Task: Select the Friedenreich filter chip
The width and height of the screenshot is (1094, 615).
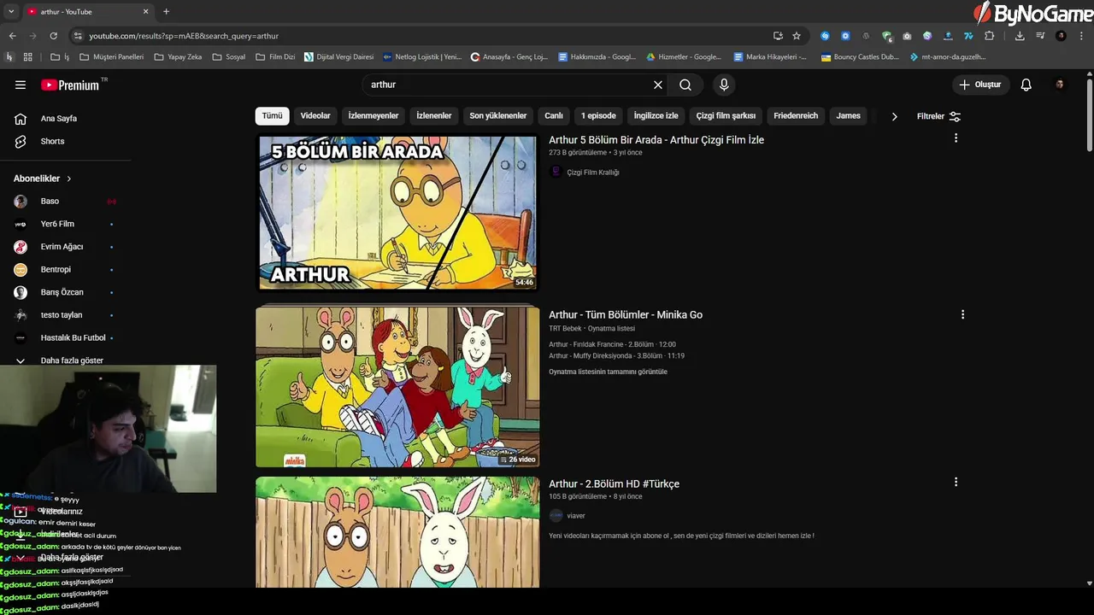Action: [x=796, y=116]
